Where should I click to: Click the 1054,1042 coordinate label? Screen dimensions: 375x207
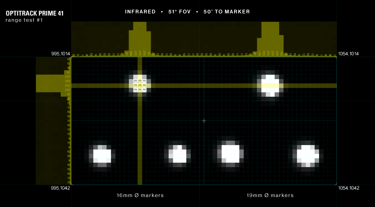[x=348, y=188]
